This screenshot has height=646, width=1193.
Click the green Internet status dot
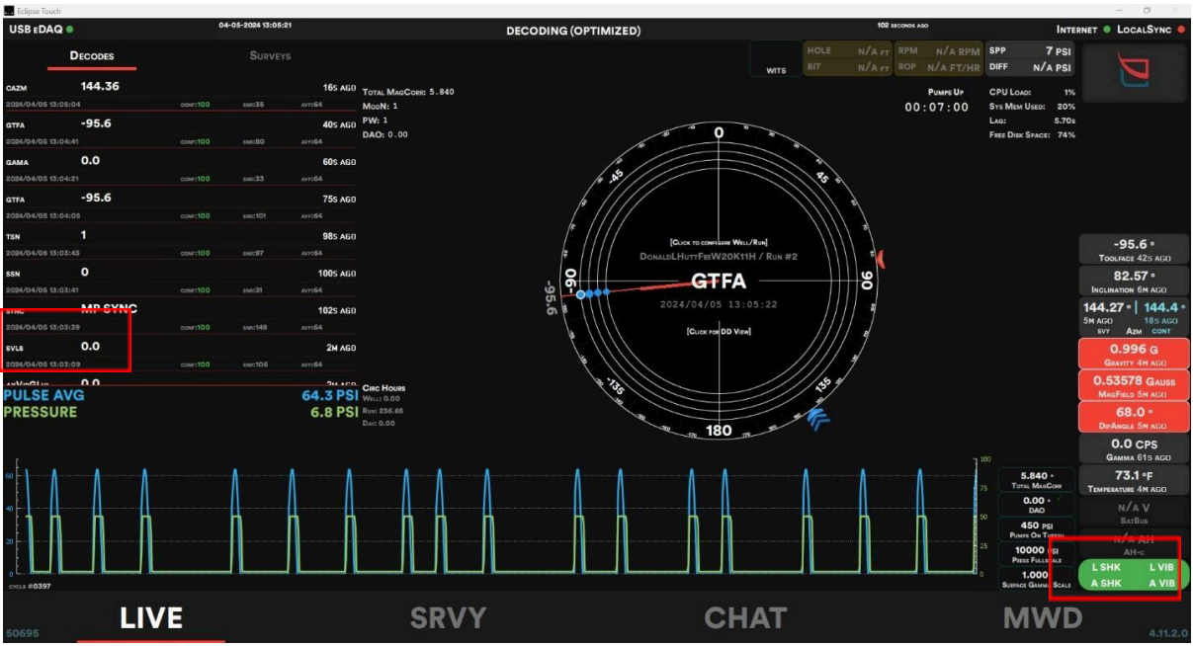click(1107, 30)
